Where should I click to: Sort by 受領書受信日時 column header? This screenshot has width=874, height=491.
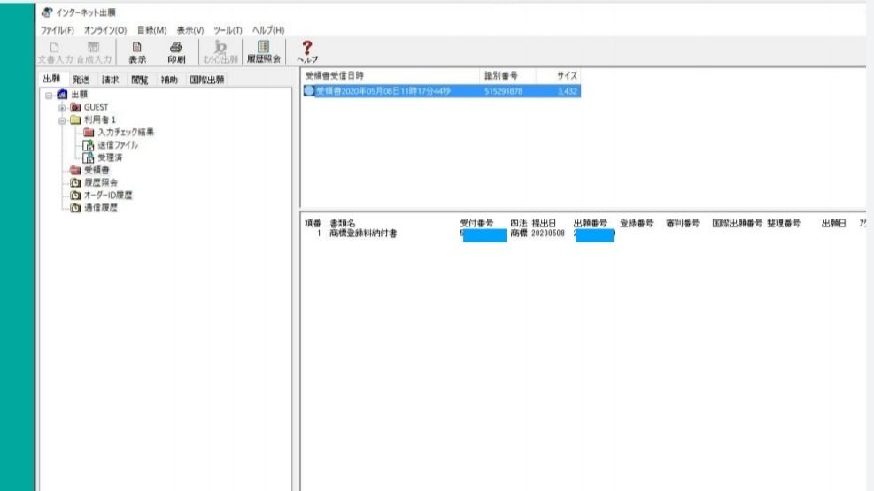334,76
